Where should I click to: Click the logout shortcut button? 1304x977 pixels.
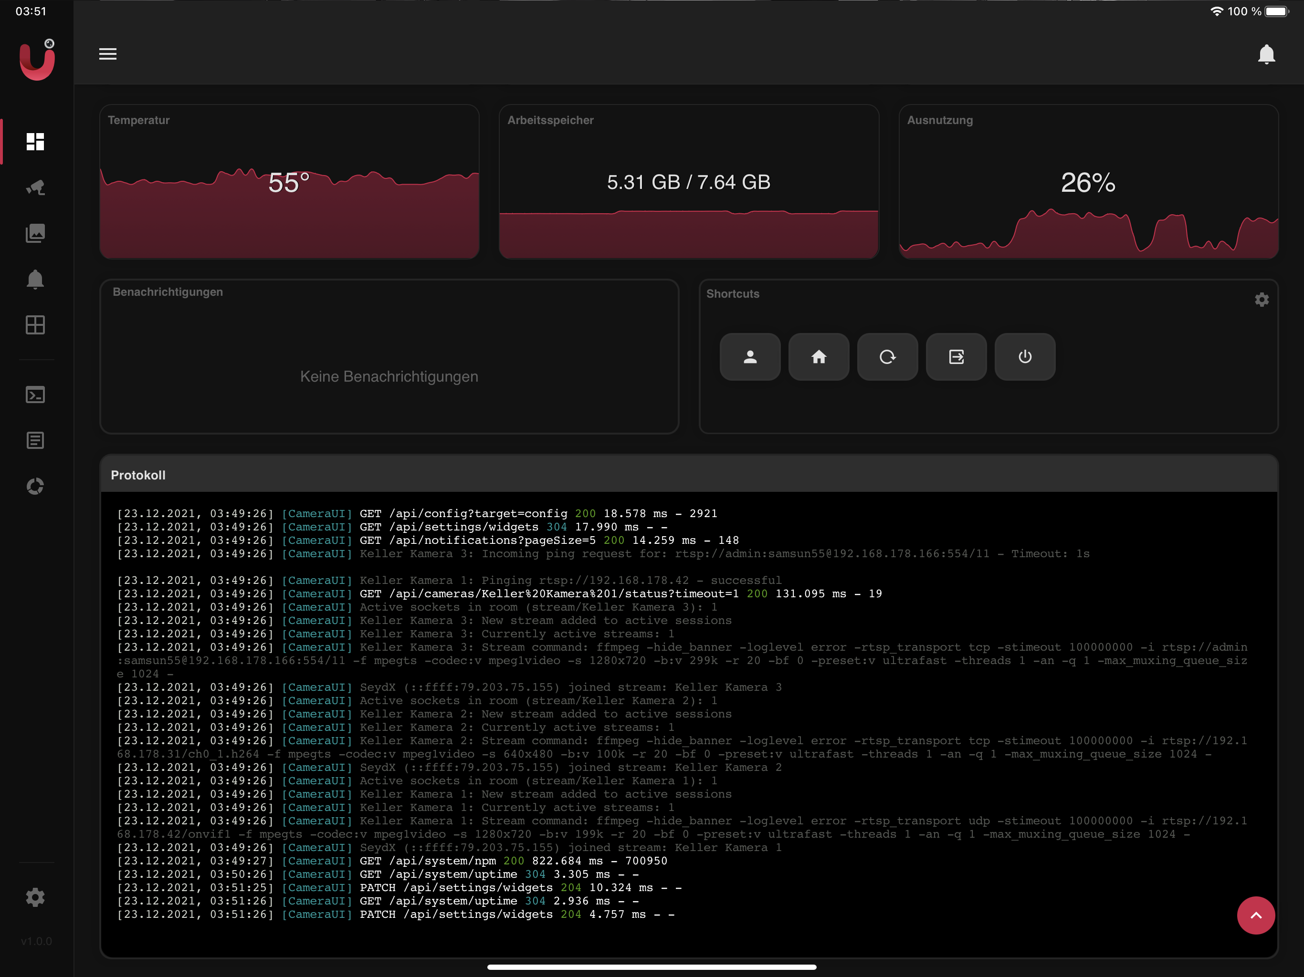[956, 356]
